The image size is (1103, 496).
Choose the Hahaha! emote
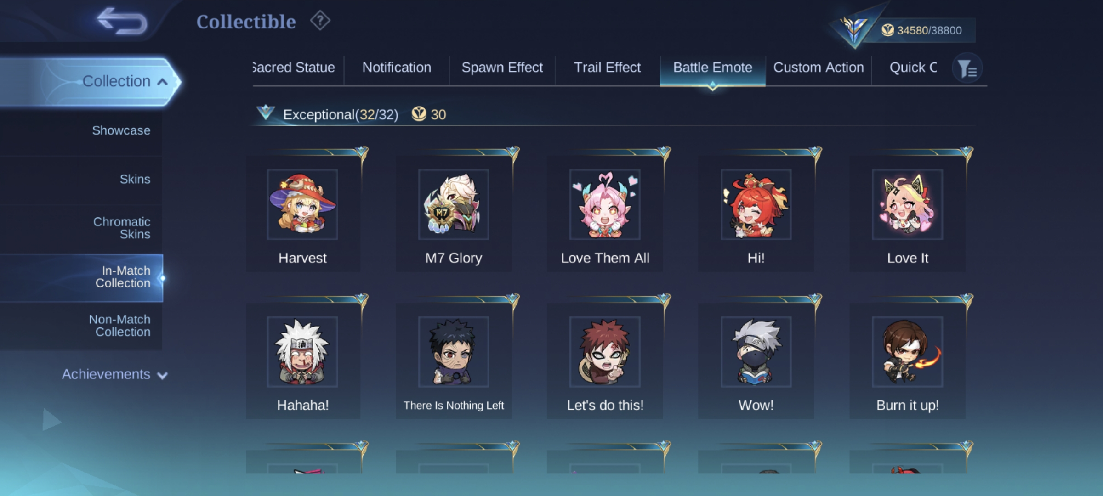[x=302, y=361]
